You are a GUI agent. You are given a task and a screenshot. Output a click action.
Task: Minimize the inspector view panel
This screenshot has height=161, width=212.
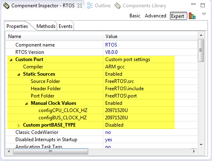point(193,4)
